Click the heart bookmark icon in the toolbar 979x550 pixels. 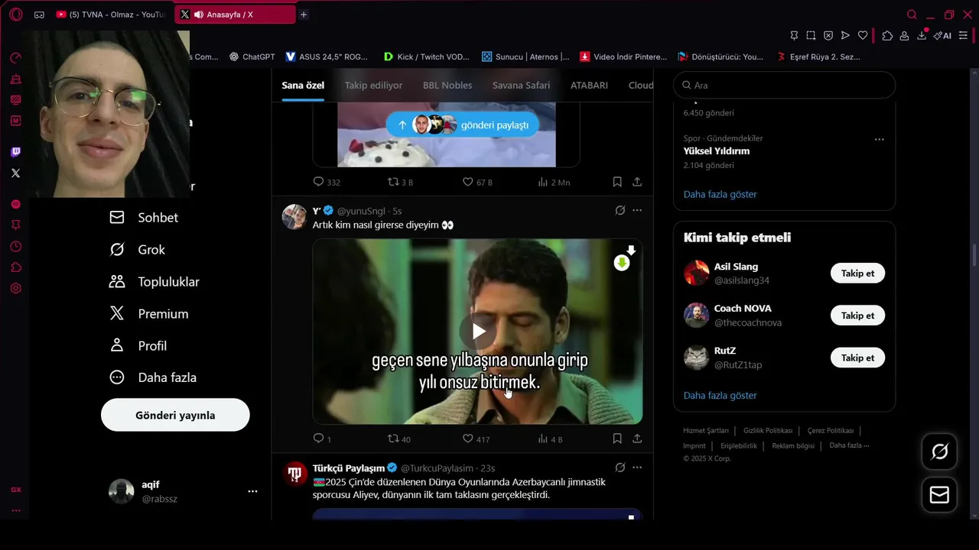(863, 36)
